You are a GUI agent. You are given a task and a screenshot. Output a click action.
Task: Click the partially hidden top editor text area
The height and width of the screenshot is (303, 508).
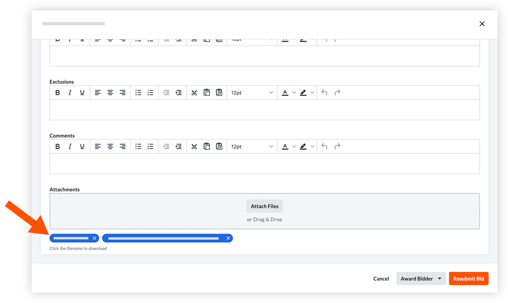pos(265,56)
